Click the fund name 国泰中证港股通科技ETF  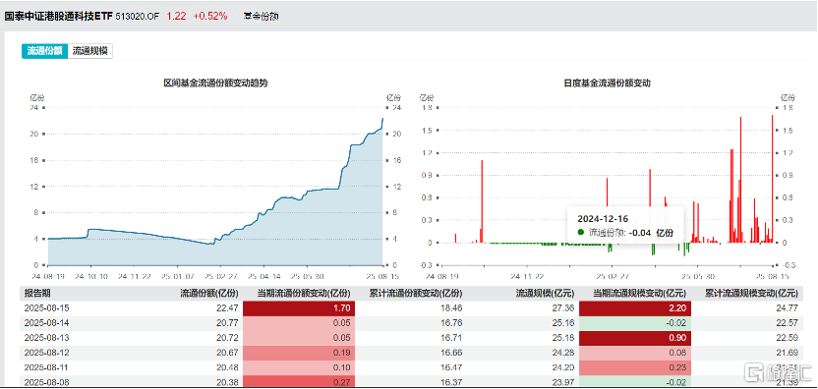[x=58, y=16]
